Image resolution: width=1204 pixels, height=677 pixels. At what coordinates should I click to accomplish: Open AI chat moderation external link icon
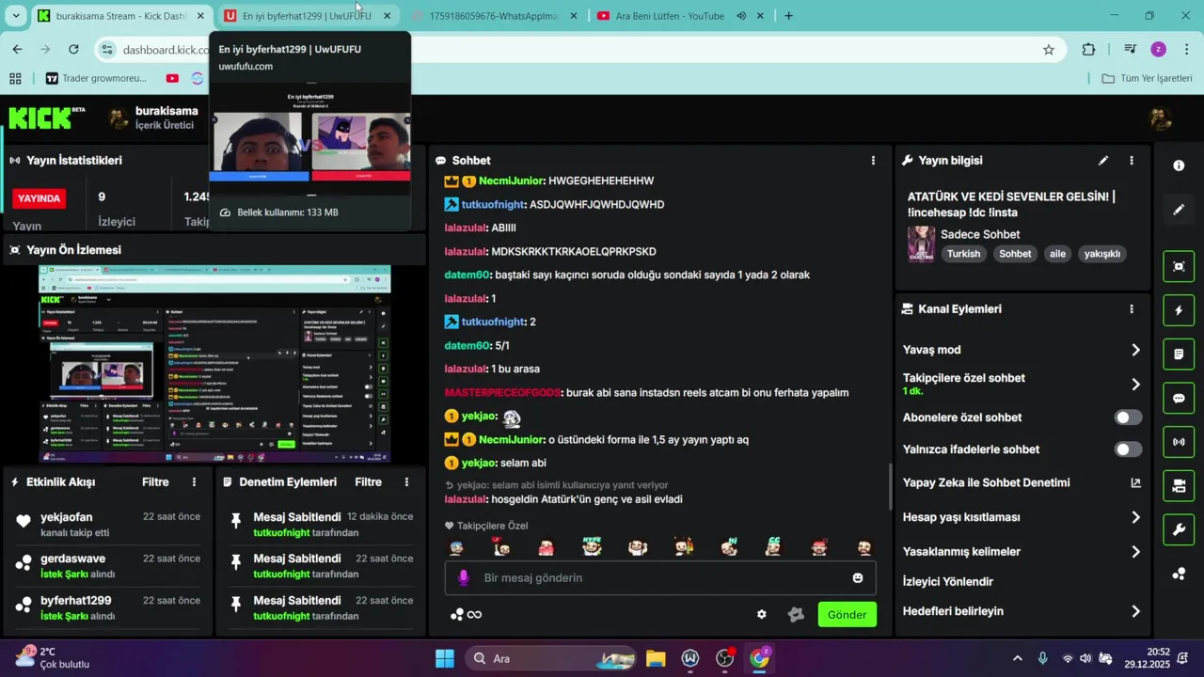point(1135,482)
